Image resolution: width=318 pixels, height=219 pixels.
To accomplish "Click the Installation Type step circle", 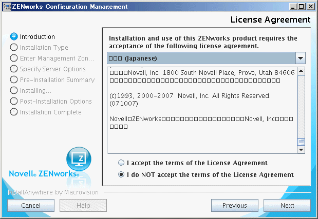I will tap(14, 47).
